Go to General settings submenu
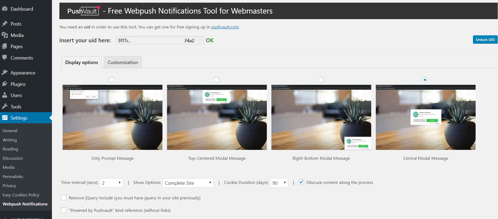The image size is (498, 219). 10,130
